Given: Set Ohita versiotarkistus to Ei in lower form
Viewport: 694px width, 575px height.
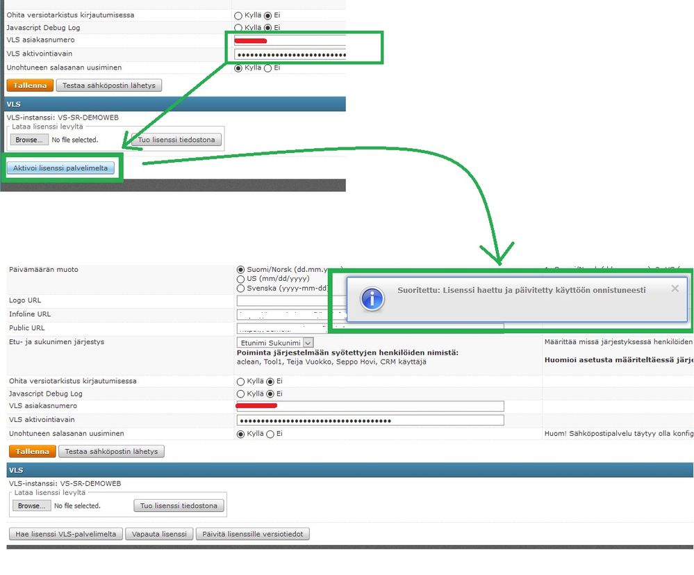Looking at the screenshot, I should click(x=270, y=382).
